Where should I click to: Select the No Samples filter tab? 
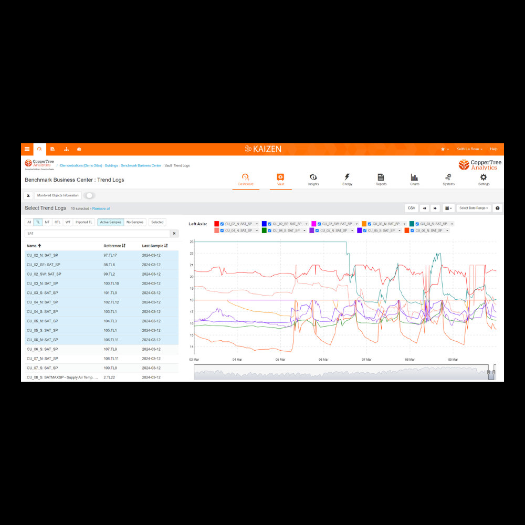click(x=135, y=222)
